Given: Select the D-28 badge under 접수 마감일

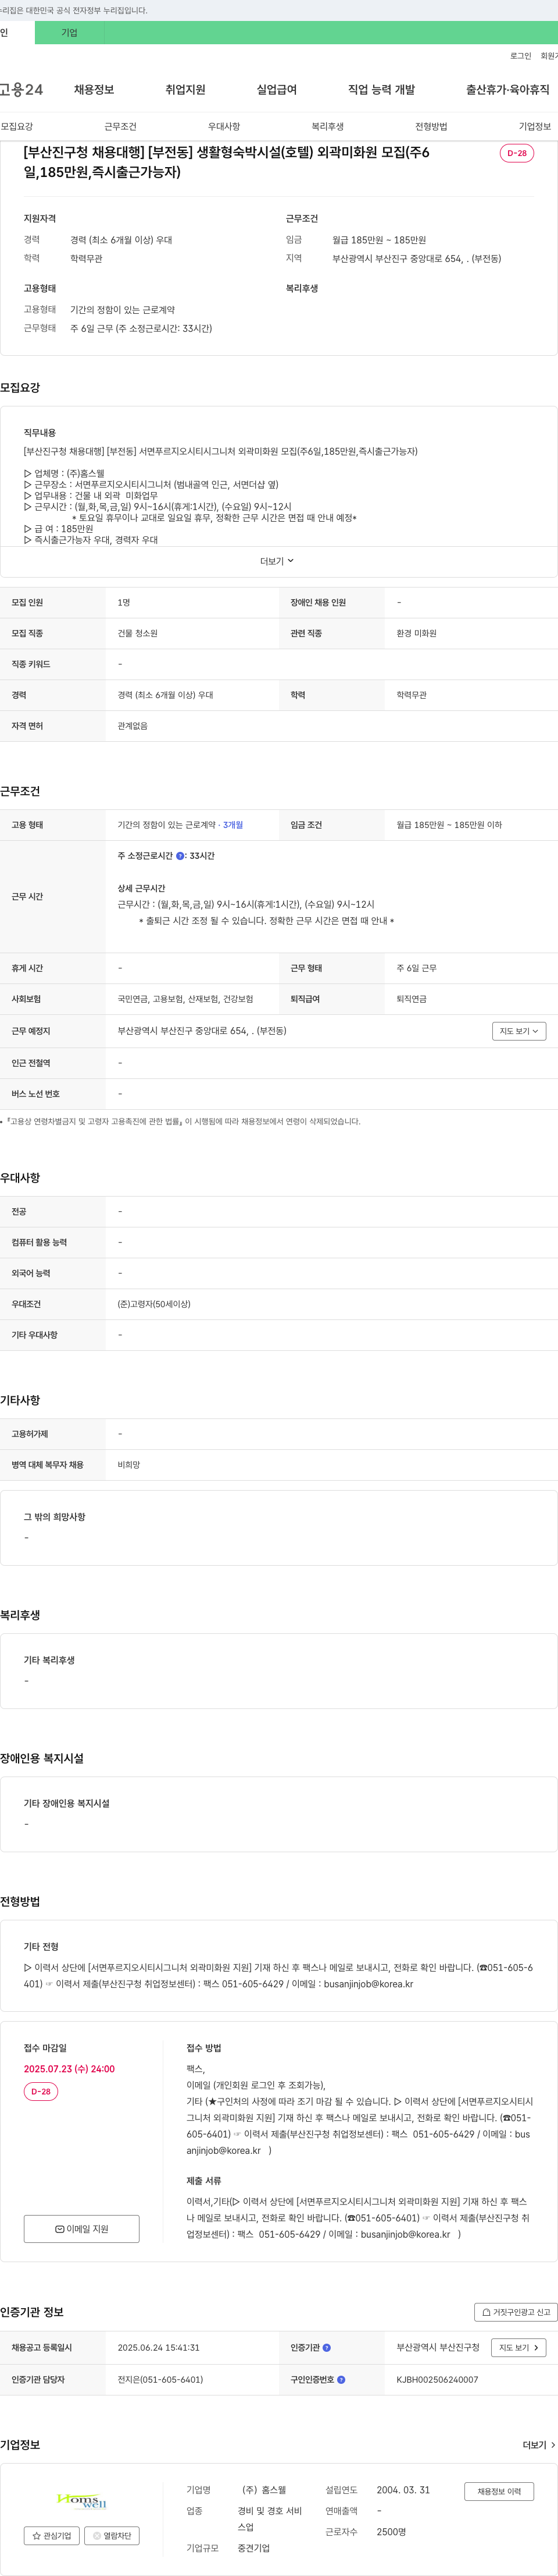Looking at the screenshot, I should pyautogui.click(x=41, y=2092).
